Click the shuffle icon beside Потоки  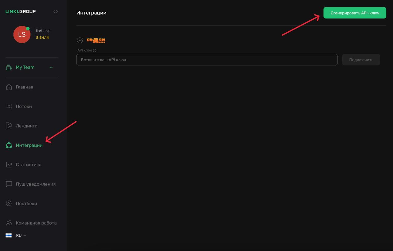point(9,107)
